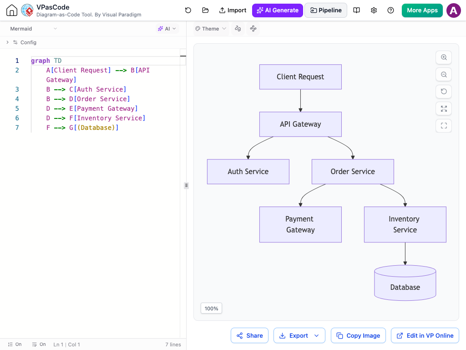Open the Theme dropdown
The height and width of the screenshot is (350, 466).
[211, 29]
